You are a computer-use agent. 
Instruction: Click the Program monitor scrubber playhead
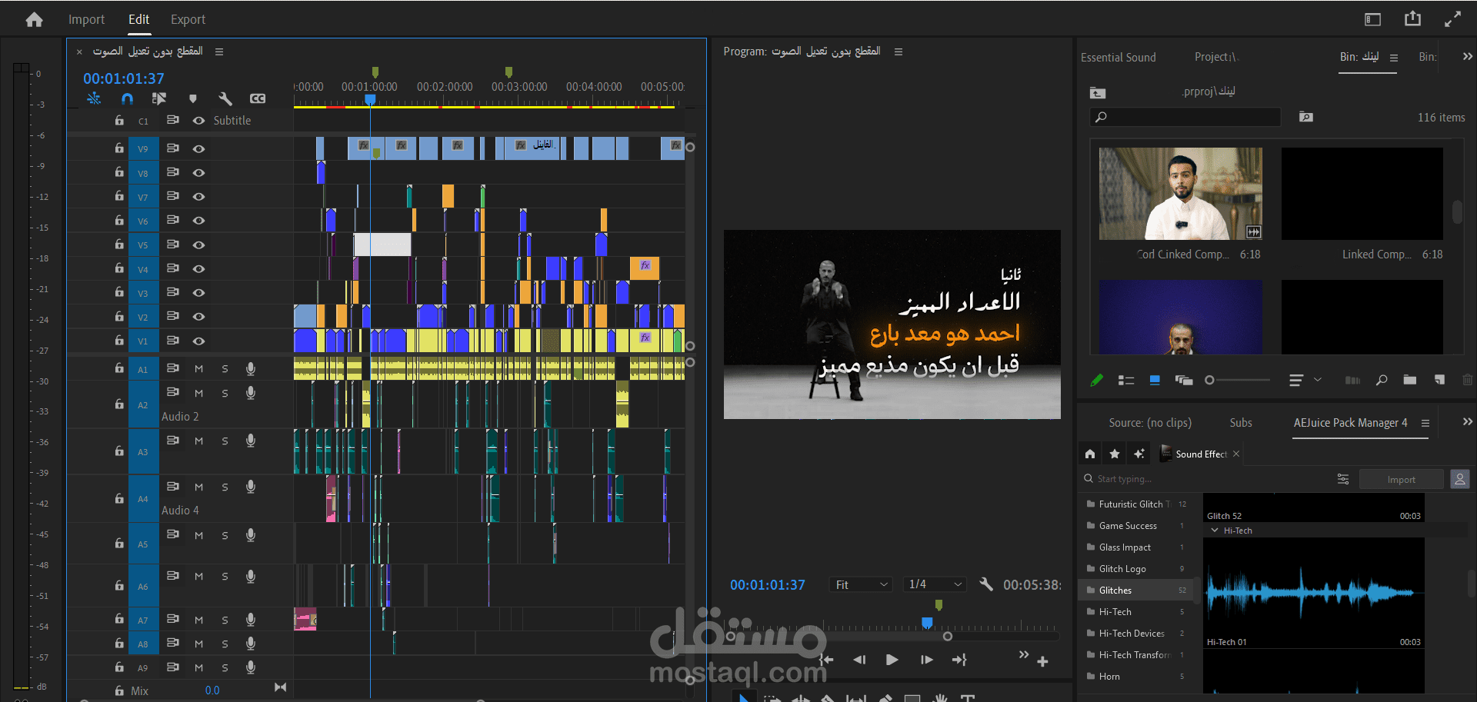(927, 622)
